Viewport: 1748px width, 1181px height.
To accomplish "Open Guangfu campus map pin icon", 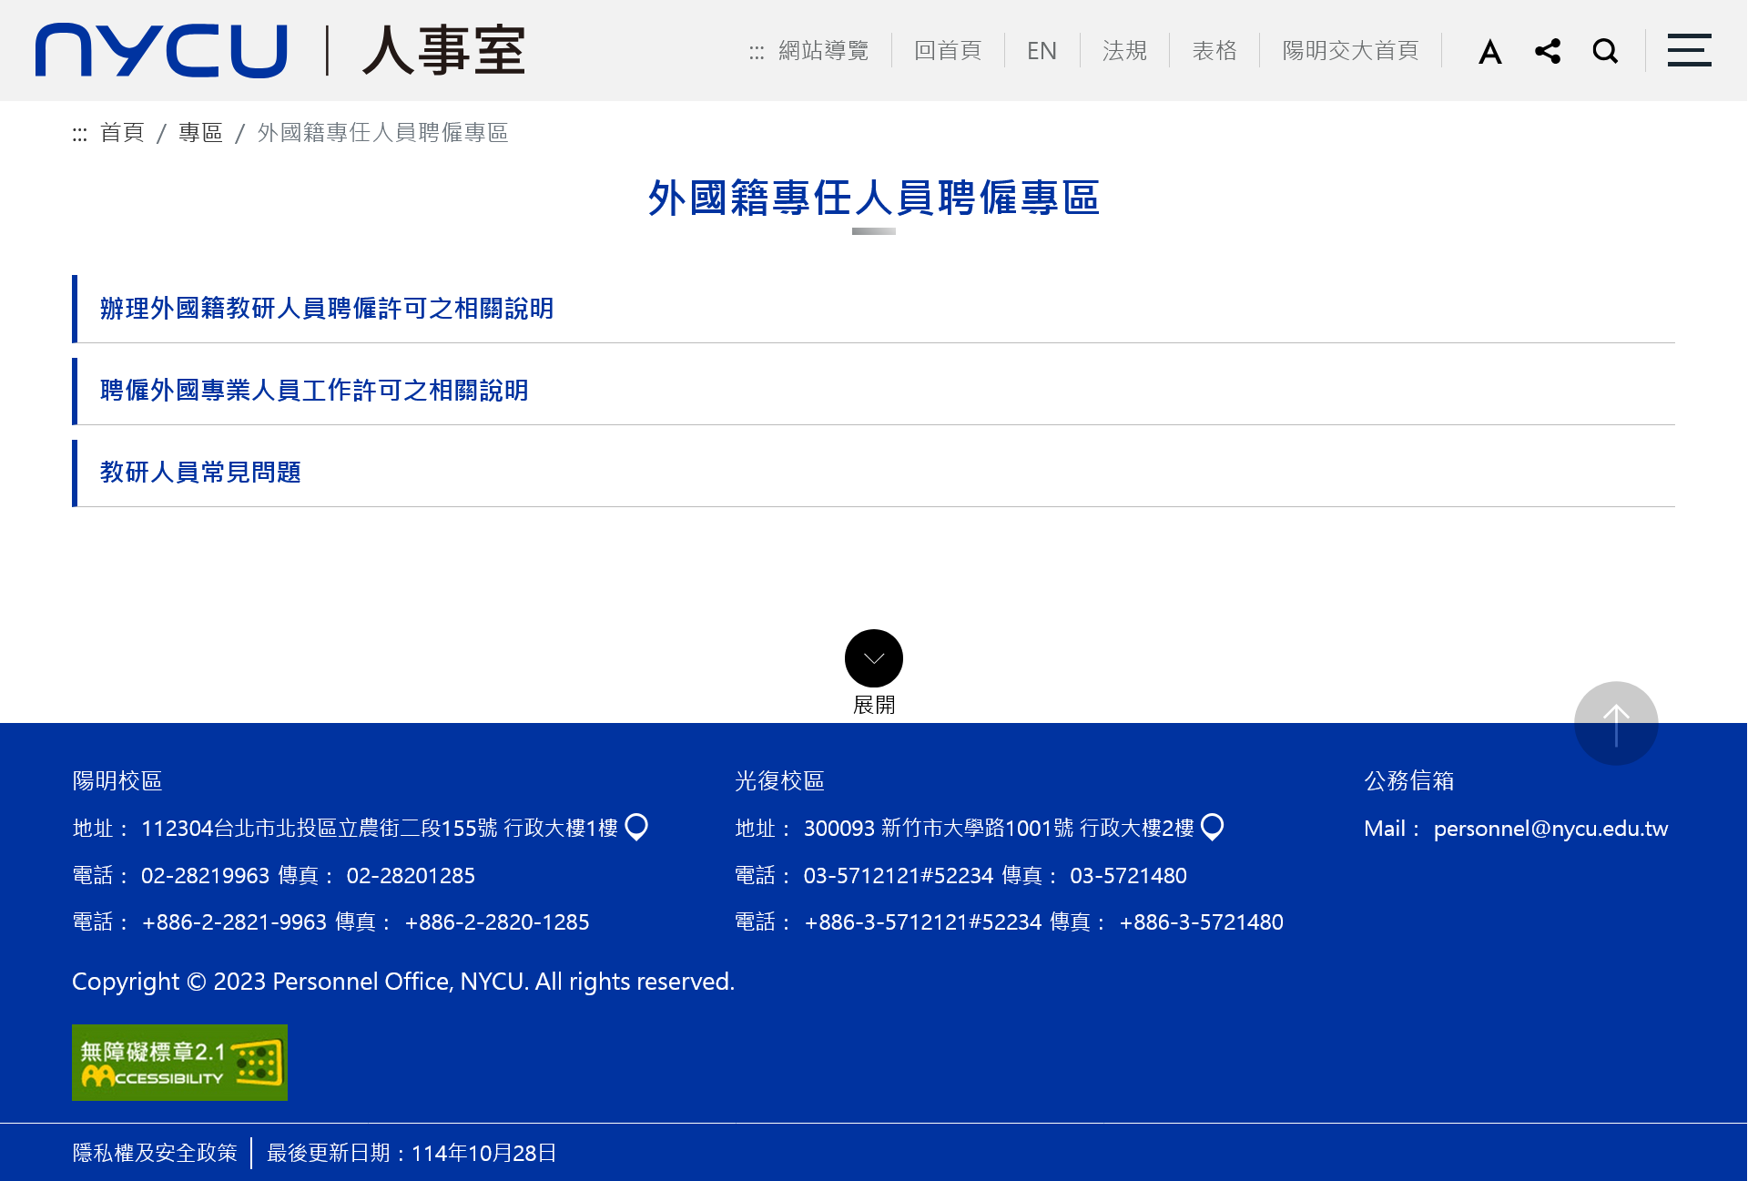I will (1212, 827).
